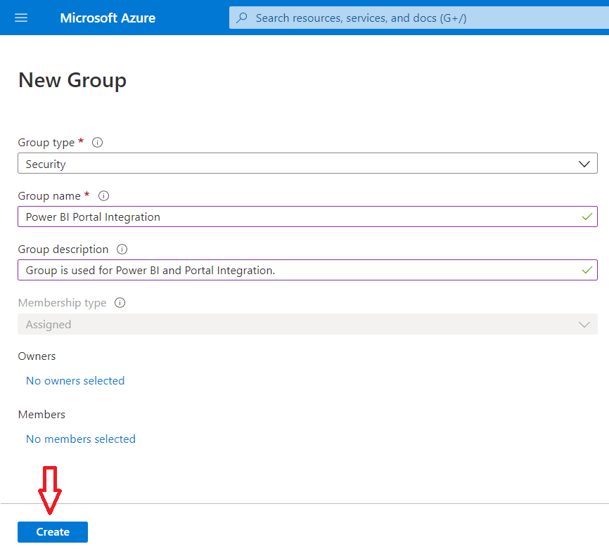Show info tooltip for Group description
Viewport: 609px width, 556px height.
(122, 250)
